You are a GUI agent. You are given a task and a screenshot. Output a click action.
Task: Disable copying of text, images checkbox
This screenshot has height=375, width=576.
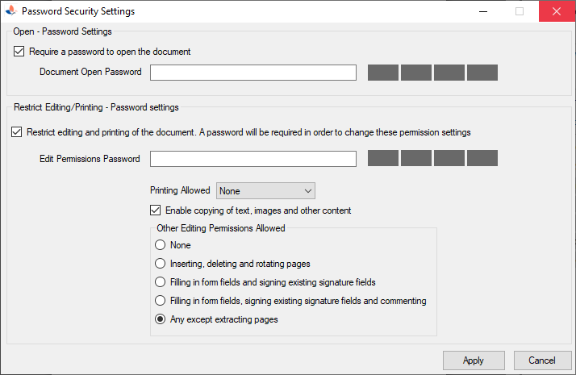point(156,210)
